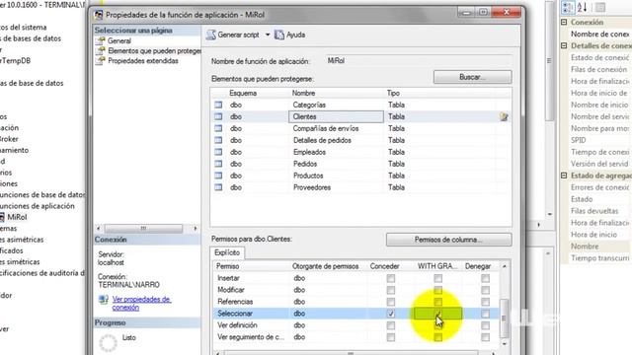Click the table icon for Detalles de pedidos
The image size is (632, 355).
pyautogui.click(x=218, y=140)
